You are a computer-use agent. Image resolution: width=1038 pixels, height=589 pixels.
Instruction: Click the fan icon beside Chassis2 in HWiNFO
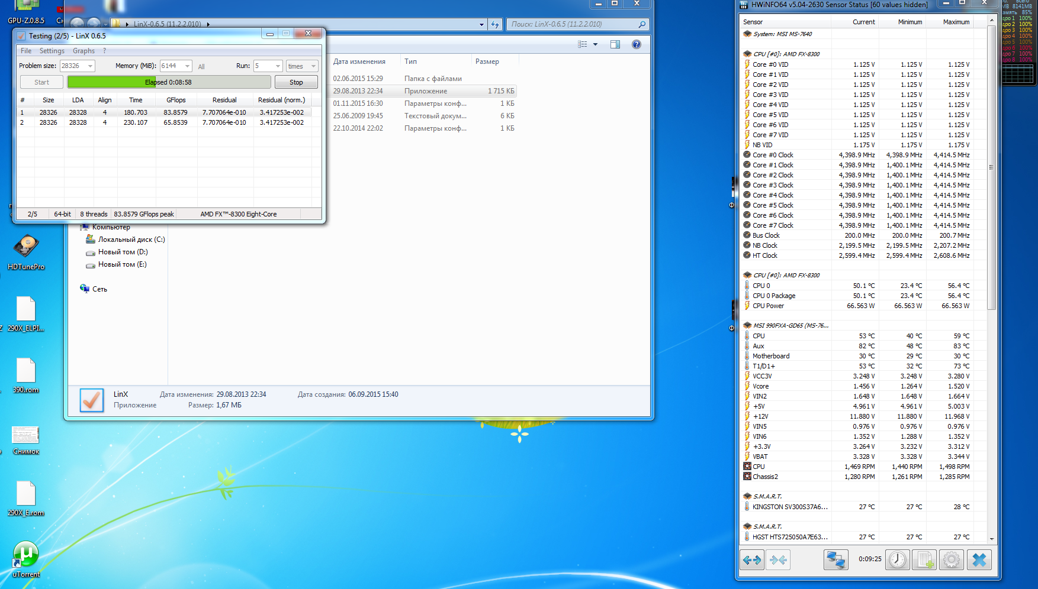click(x=747, y=477)
